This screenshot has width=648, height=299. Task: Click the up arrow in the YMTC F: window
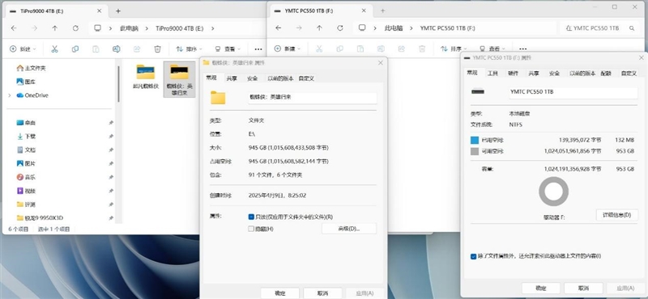point(319,28)
